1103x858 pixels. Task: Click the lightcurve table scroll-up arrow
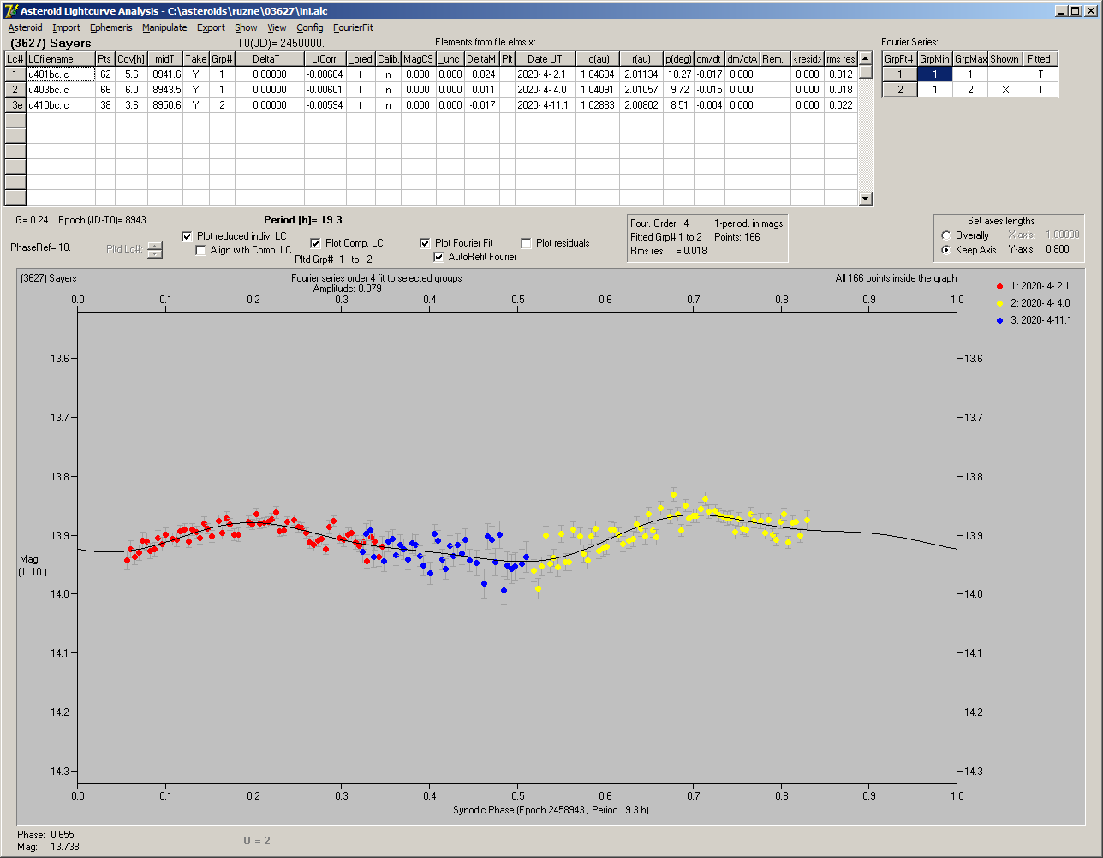coord(866,59)
